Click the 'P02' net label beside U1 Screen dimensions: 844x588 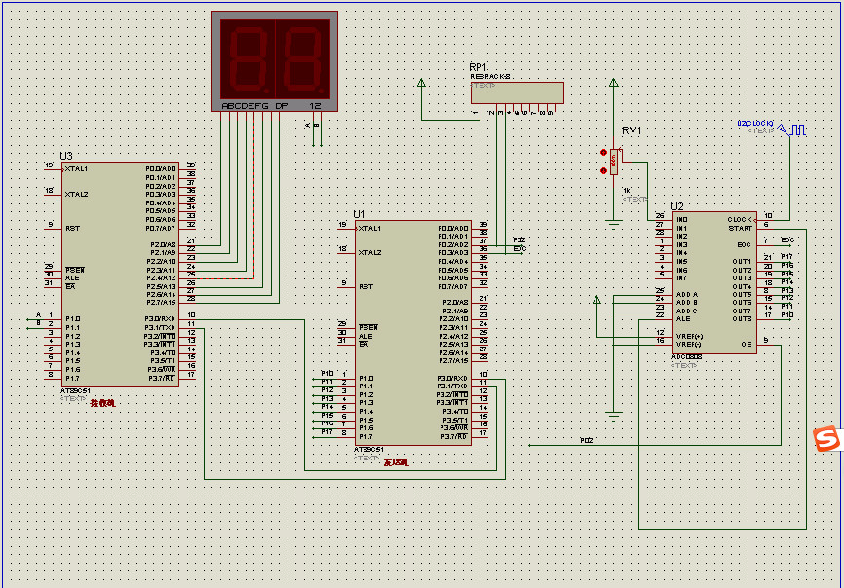[x=518, y=240]
